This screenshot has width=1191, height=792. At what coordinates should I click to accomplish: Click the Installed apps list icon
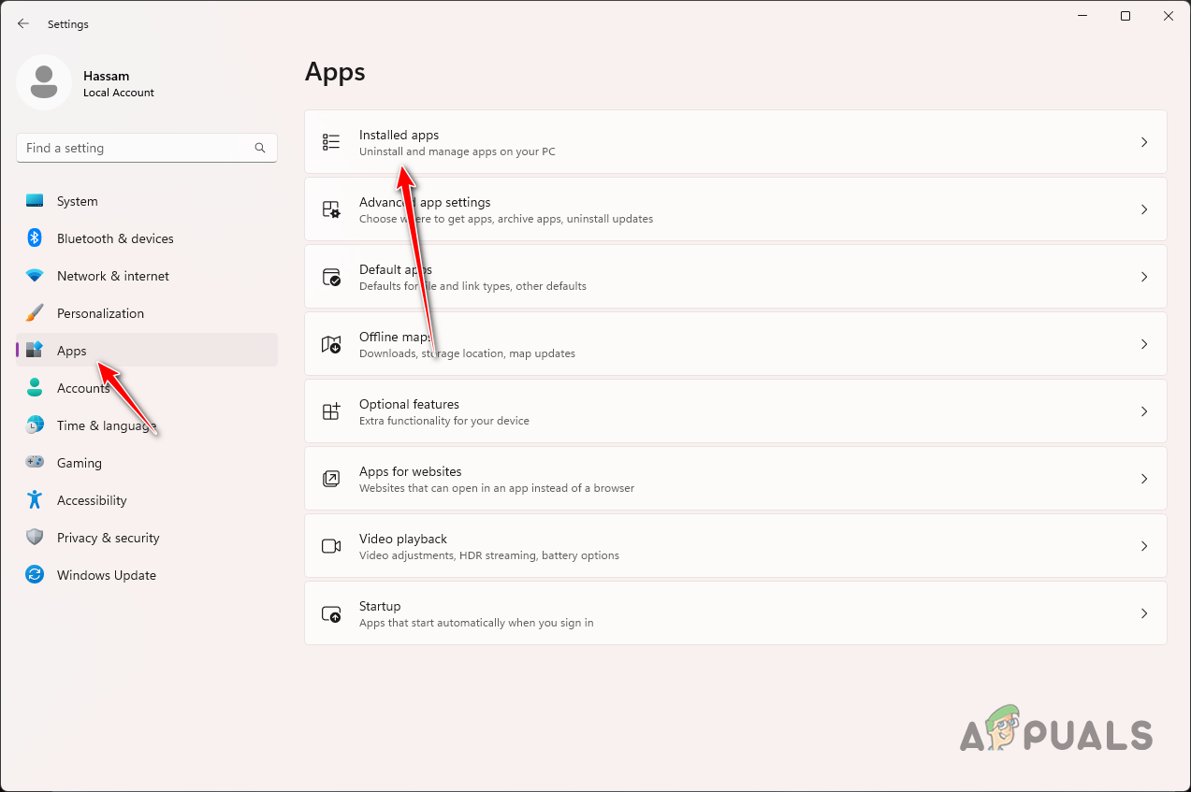330,141
